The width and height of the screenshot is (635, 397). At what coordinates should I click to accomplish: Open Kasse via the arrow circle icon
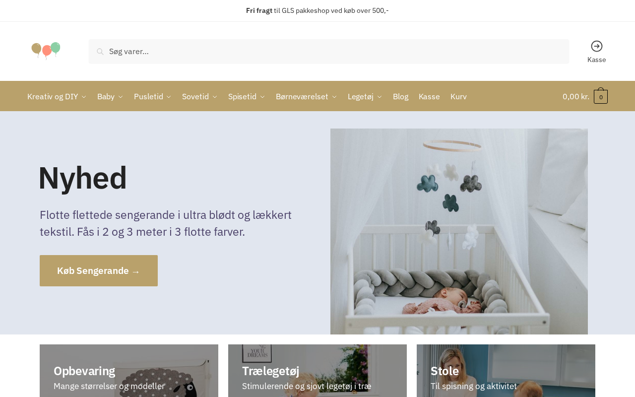click(x=597, y=46)
